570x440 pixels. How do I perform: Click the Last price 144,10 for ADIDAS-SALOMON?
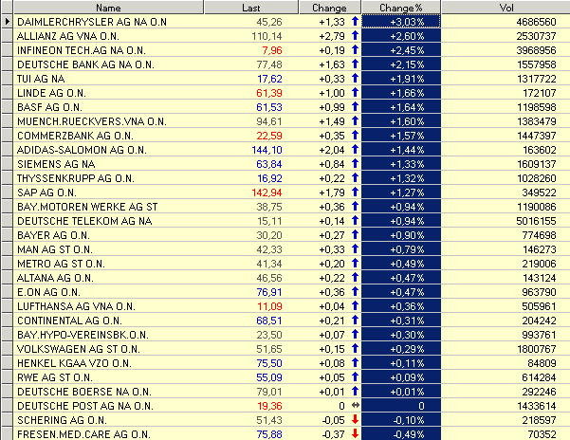(x=267, y=150)
